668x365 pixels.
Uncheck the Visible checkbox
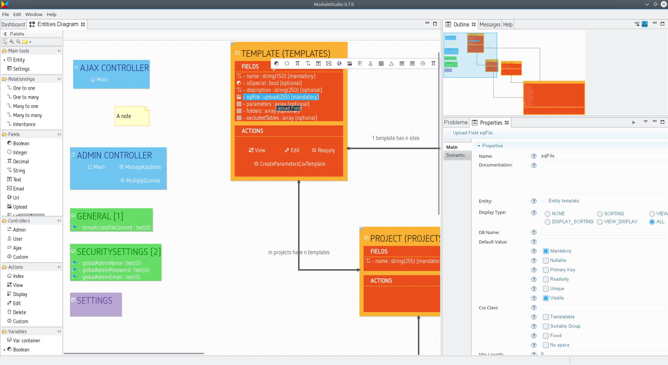(546, 298)
